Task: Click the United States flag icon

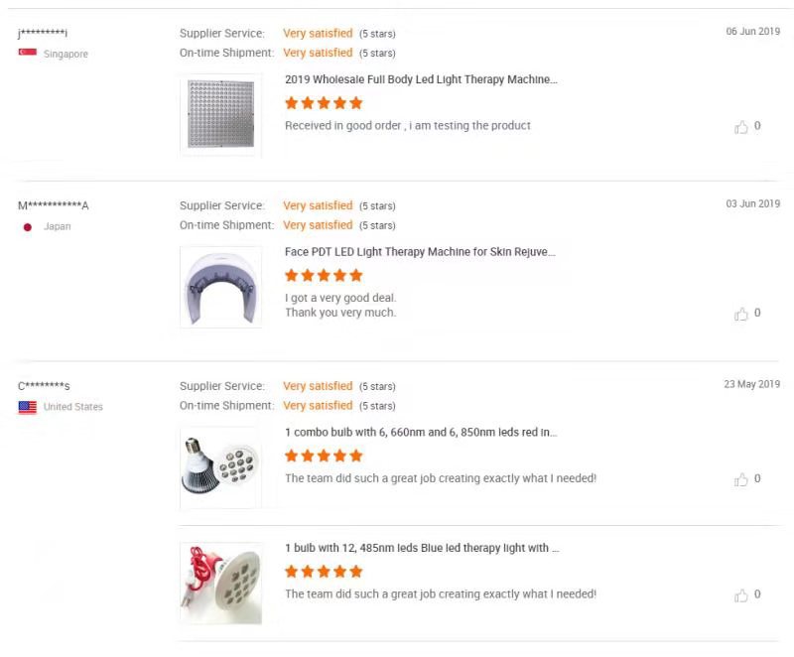Action: coord(28,407)
